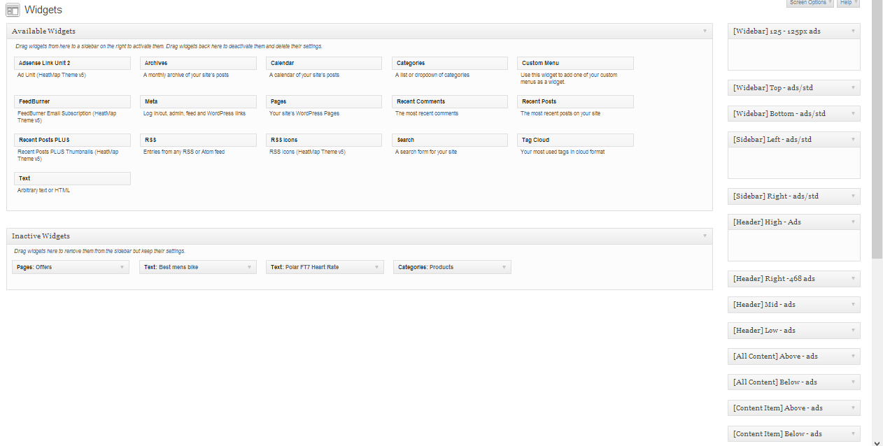Click 'Ad Unit (HeatMap Theme v5)' description
This screenshot has width=883, height=446.
[x=52, y=75]
